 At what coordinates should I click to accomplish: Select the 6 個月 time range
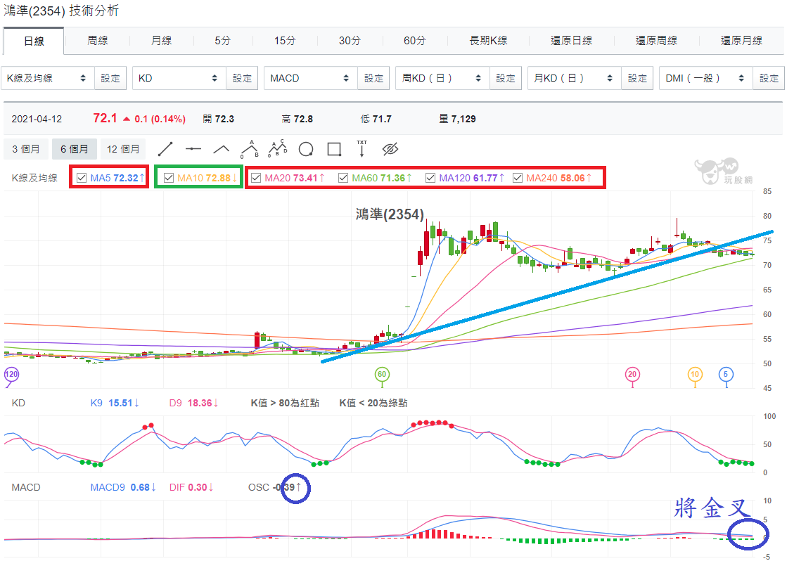(75, 149)
